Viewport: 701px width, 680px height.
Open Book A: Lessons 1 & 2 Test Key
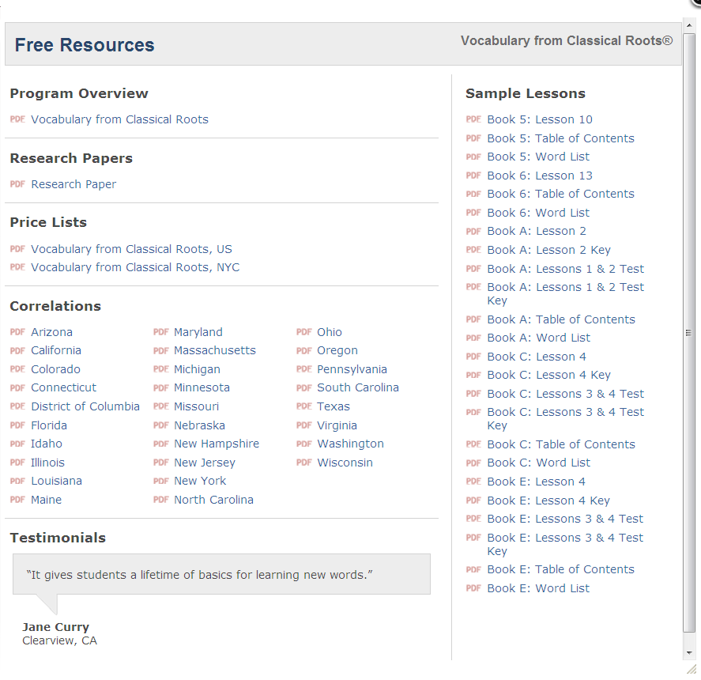coord(566,293)
